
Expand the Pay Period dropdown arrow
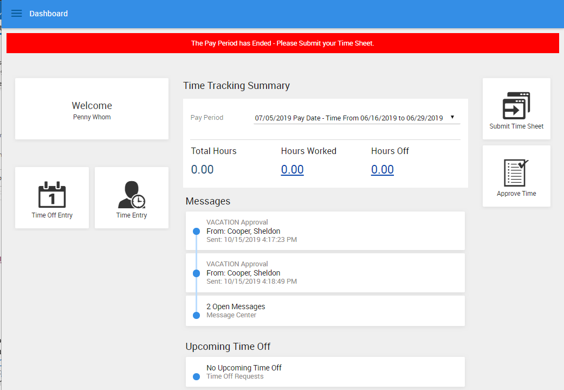pos(452,117)
